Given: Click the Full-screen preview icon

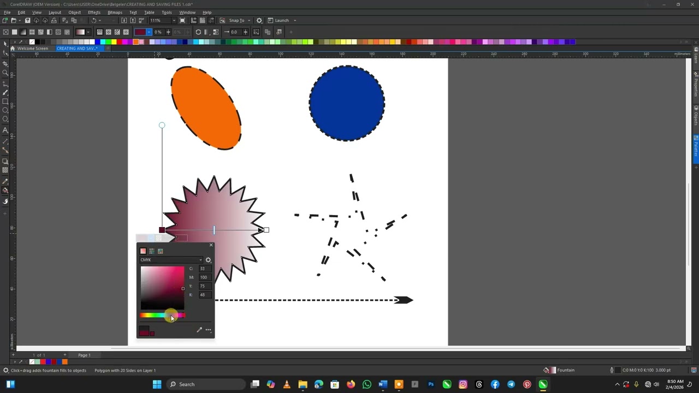Looking at the screenshot, I should point(182,21).
